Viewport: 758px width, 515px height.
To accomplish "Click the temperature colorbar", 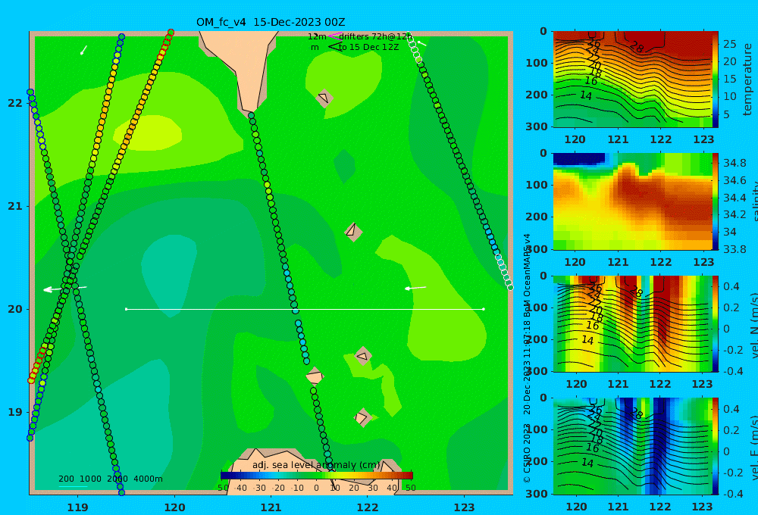I will (x=716, y=80).
